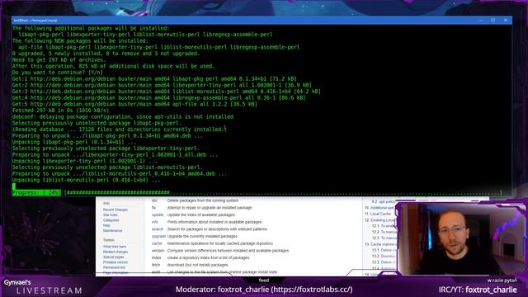Open What links here toolbox link
528x297 pixels.
coord(115,247)
